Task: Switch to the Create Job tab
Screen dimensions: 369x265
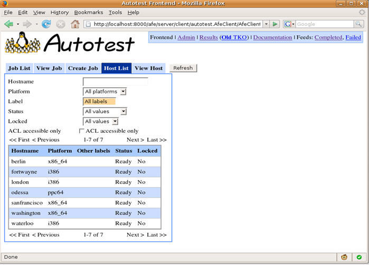Action: tap(83, 68)
